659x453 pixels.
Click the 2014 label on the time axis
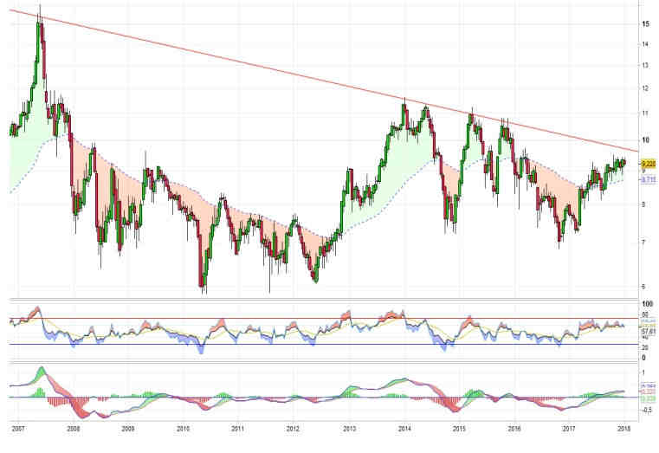coord(404,429)
